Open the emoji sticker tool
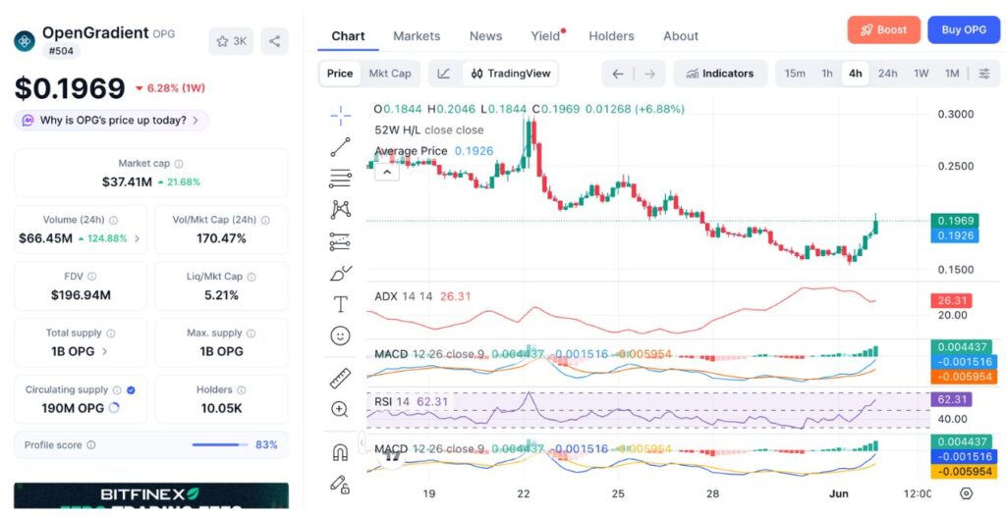Screen dimensions: 1006x516 (340, 335)
